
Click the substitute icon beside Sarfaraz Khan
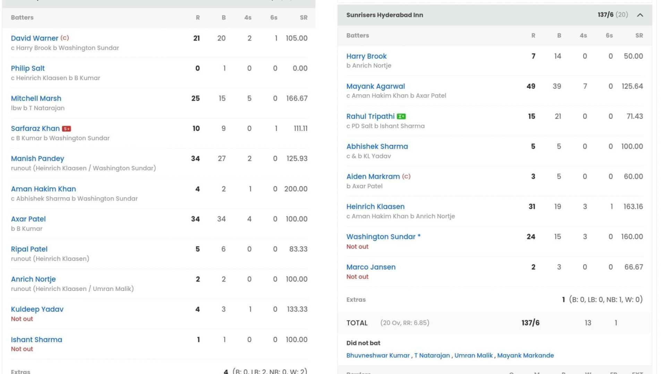tap(66, 129)
